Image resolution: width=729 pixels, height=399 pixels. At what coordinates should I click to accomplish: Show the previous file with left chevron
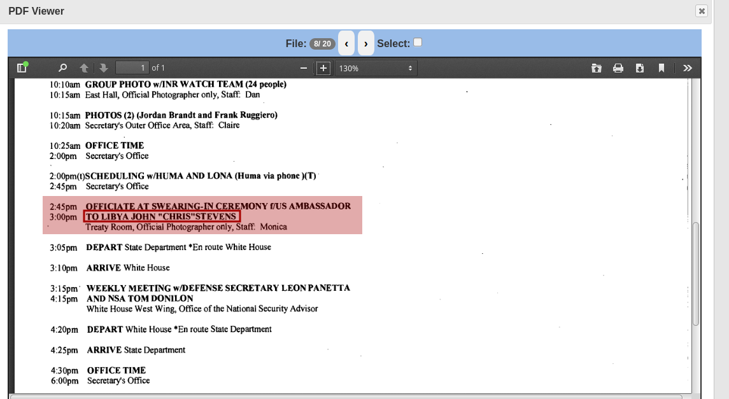[346, 43]
